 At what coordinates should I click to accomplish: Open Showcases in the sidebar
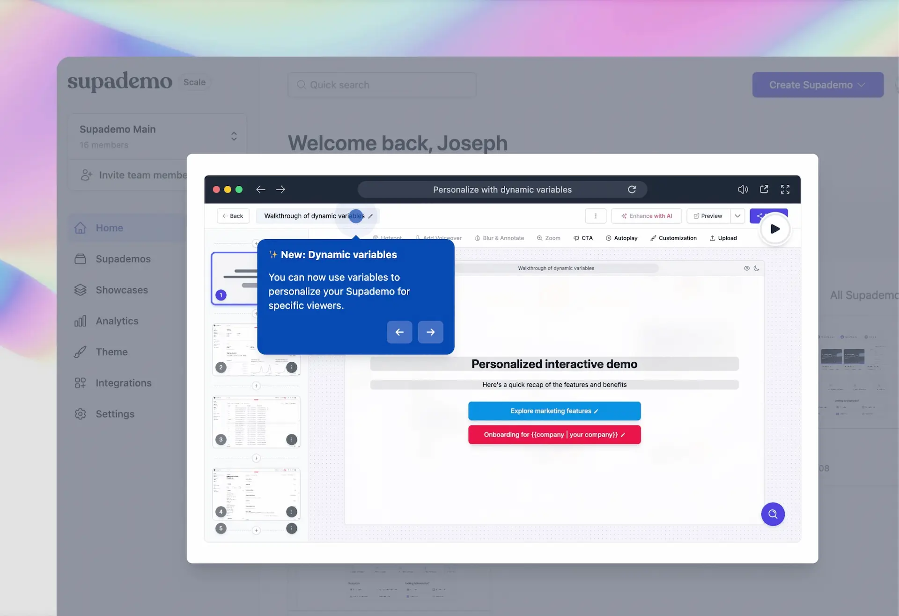(111, 290)
